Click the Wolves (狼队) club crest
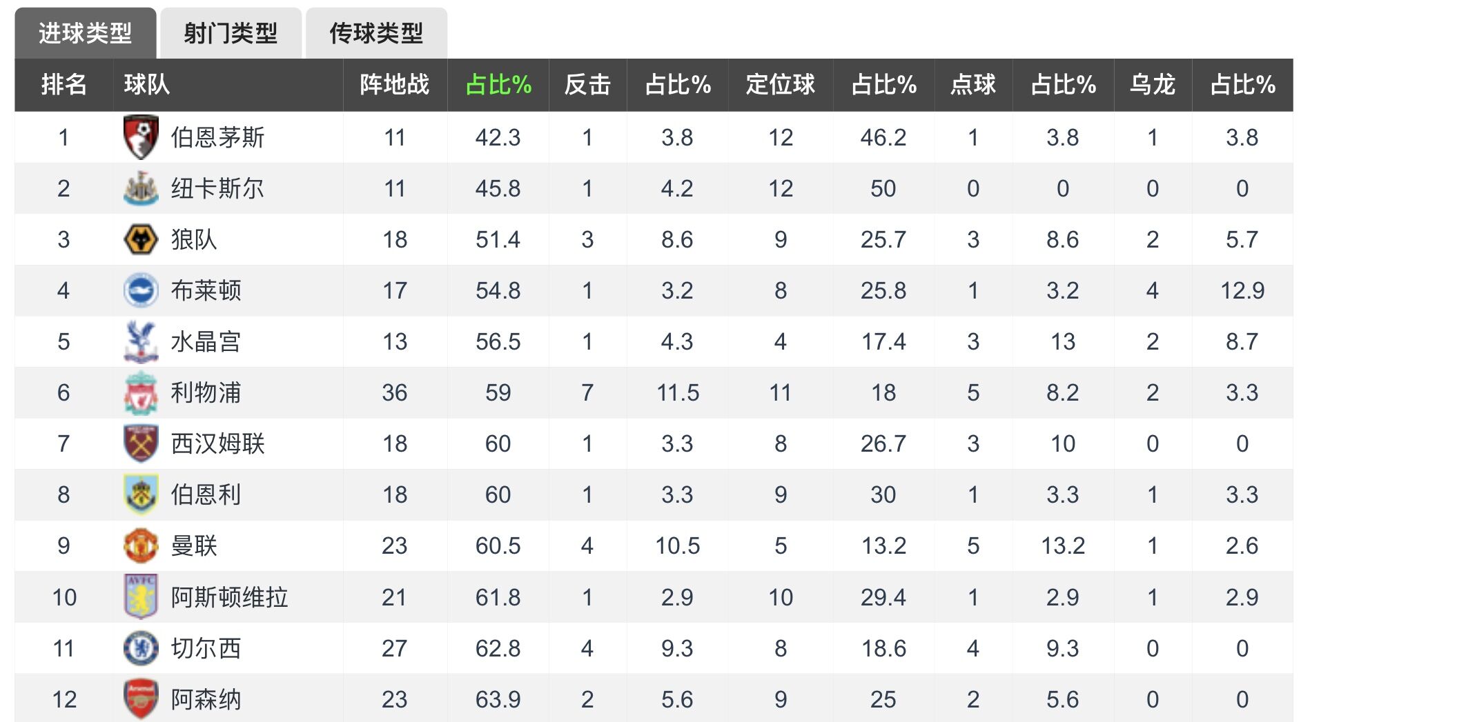The height and width of the screenshot is (722, 1477). tap(141, 239)
